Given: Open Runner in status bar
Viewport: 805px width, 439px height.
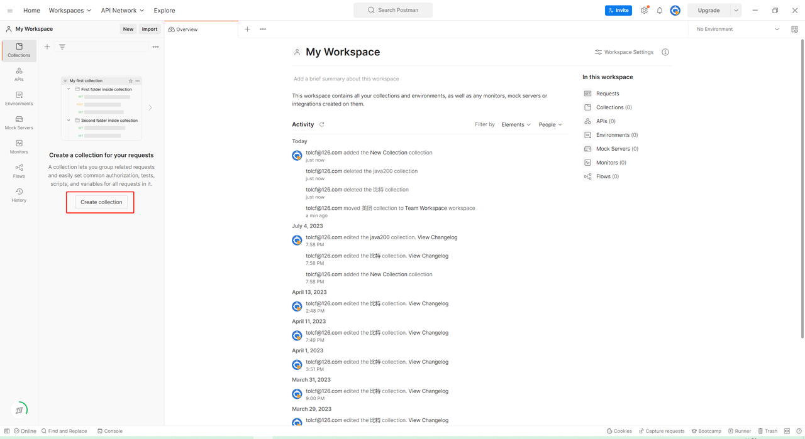Looking at the screenshot, I should 740,431.
